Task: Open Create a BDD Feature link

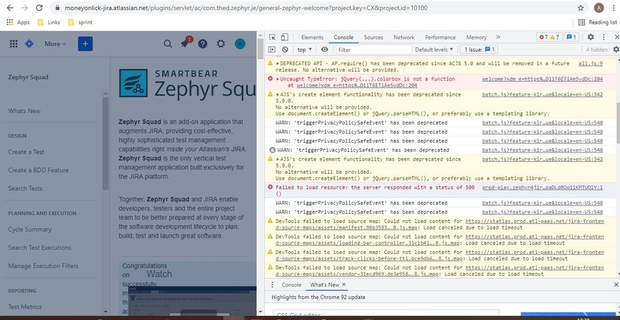Action: pos(39,170)
